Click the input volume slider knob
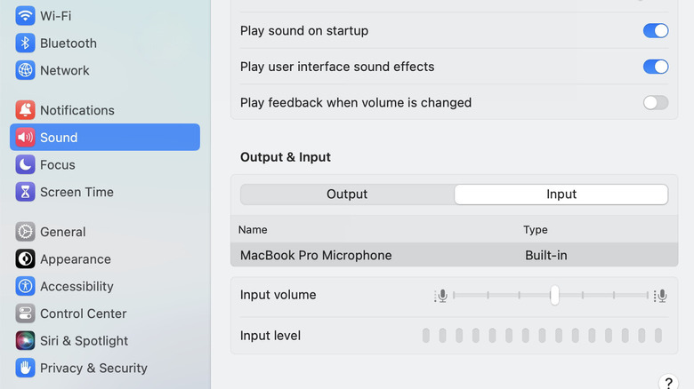 [554, 295]
